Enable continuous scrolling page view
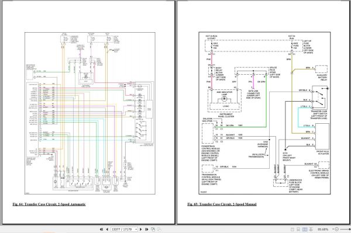Screen dimensions: 351x233 pos(298,229)
